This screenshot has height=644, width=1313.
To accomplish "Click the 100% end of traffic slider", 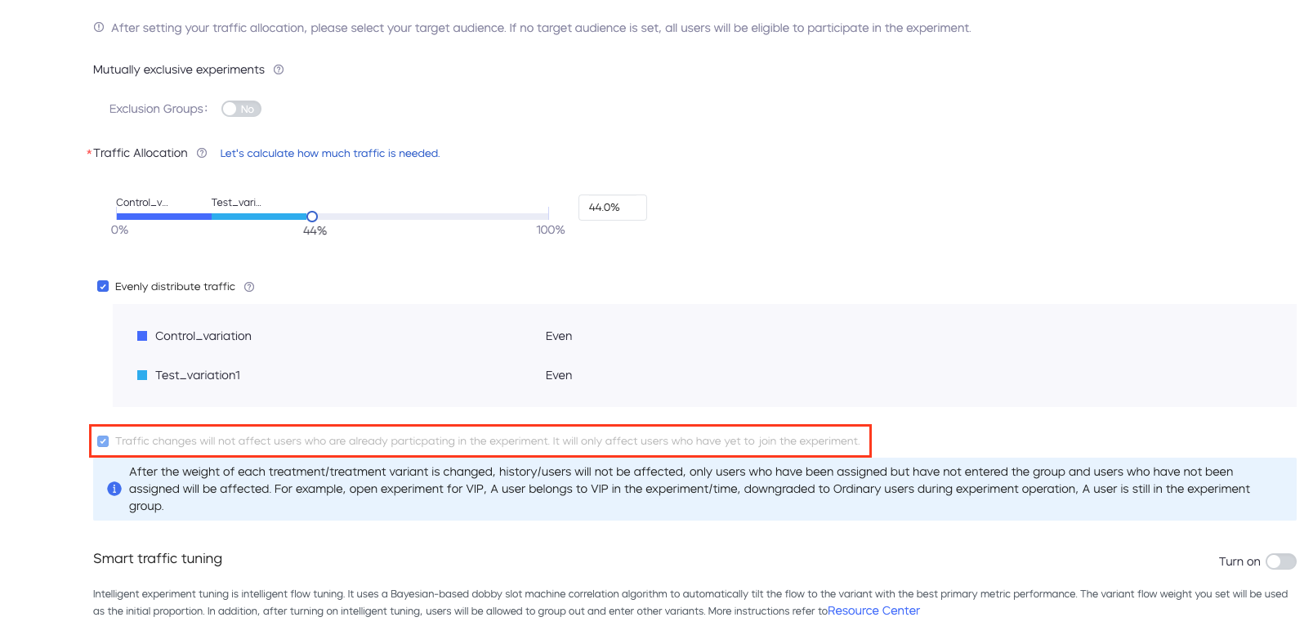I will [x=549, y=216].
